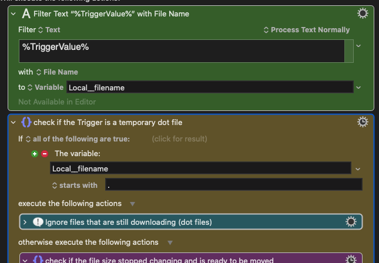
Task: Open the 'to Variable' destination popup
Action: pyautogui.click(x=45, y=87)
